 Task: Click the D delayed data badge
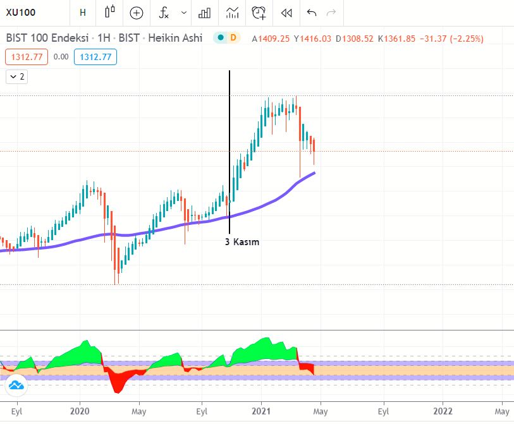coord(233,38)
